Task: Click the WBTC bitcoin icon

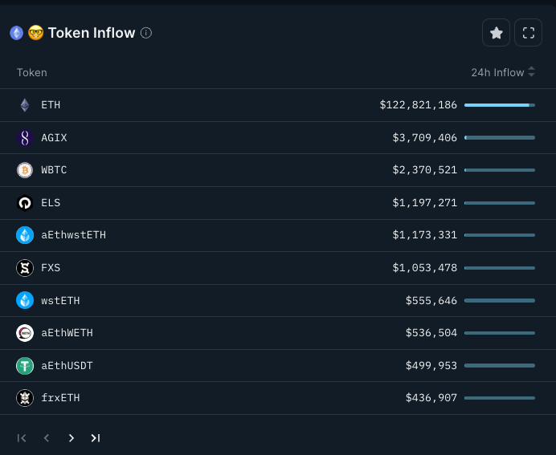Action: tap(25, 170)
